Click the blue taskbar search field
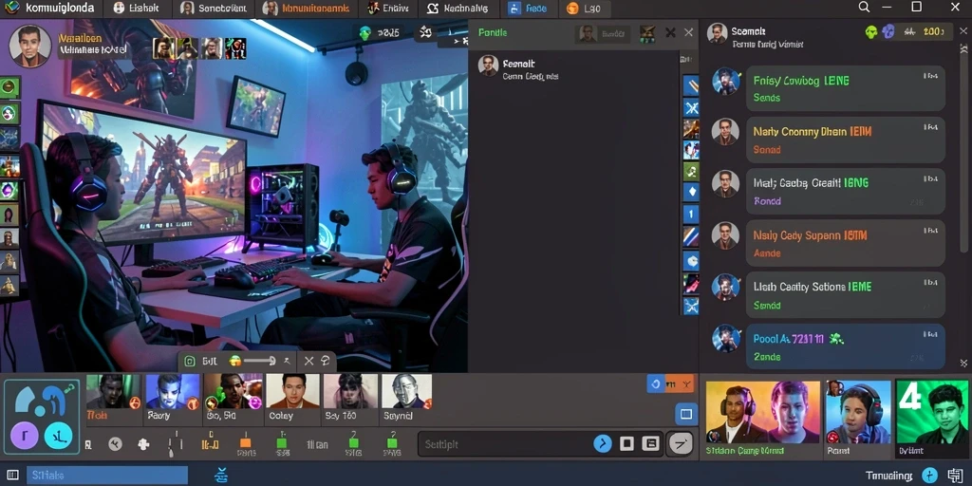Viewport: 972px width, 486px height. pyautogui.click(x=106, y=476)
